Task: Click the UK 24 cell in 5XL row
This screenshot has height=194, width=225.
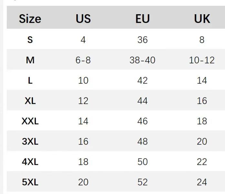Action: click(x=202, y=182)
